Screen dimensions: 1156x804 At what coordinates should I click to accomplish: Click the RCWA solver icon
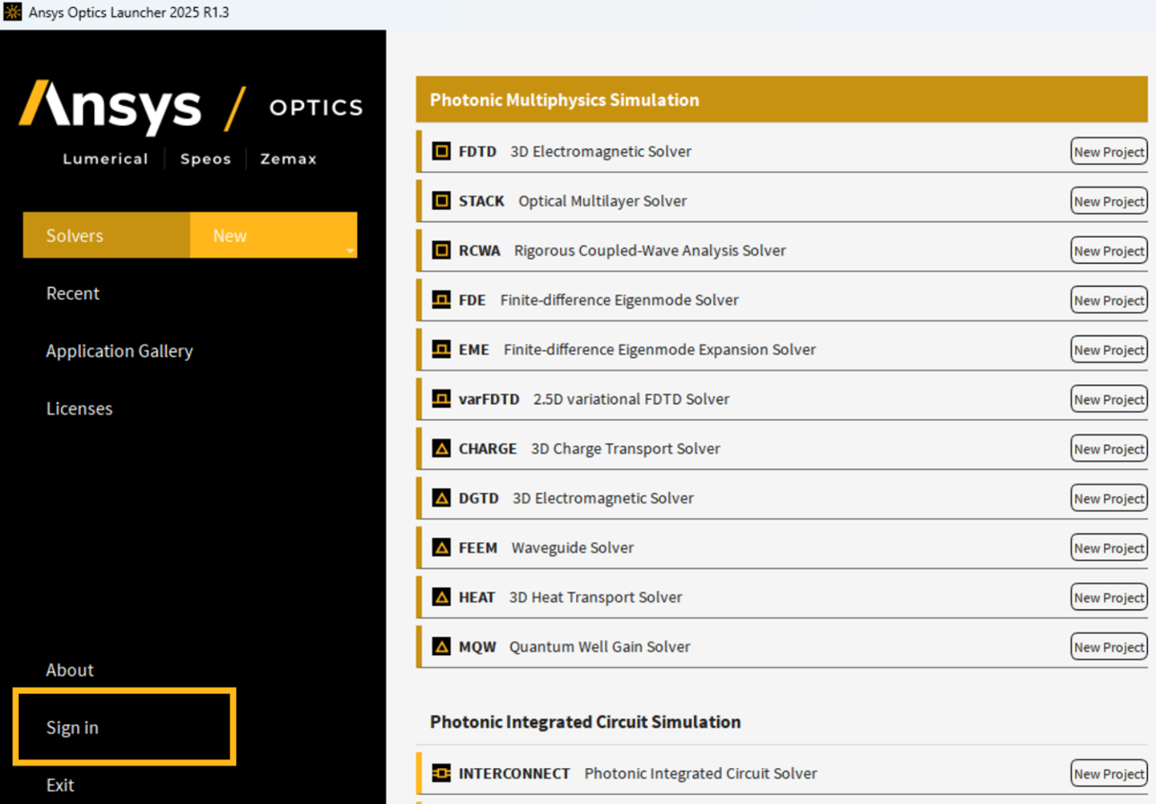[441, 250]
